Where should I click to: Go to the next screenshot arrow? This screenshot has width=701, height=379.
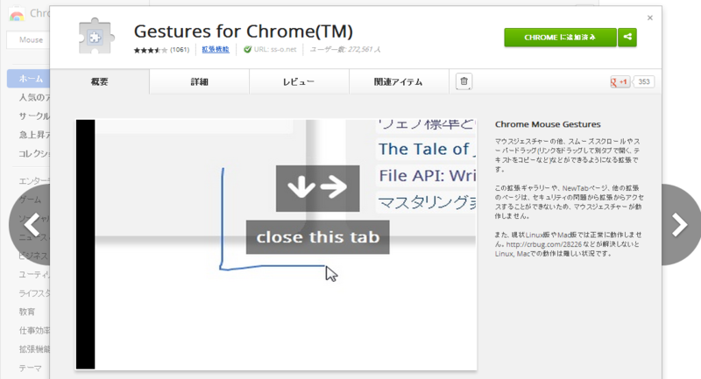coord(680,225)
